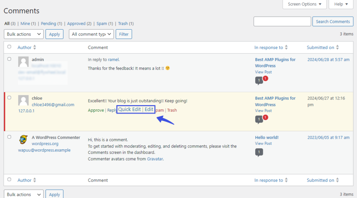Open the 'Hello world!' post link
Image resolution: width=357 pixels, height=198 pixels.
click(267, 137)
